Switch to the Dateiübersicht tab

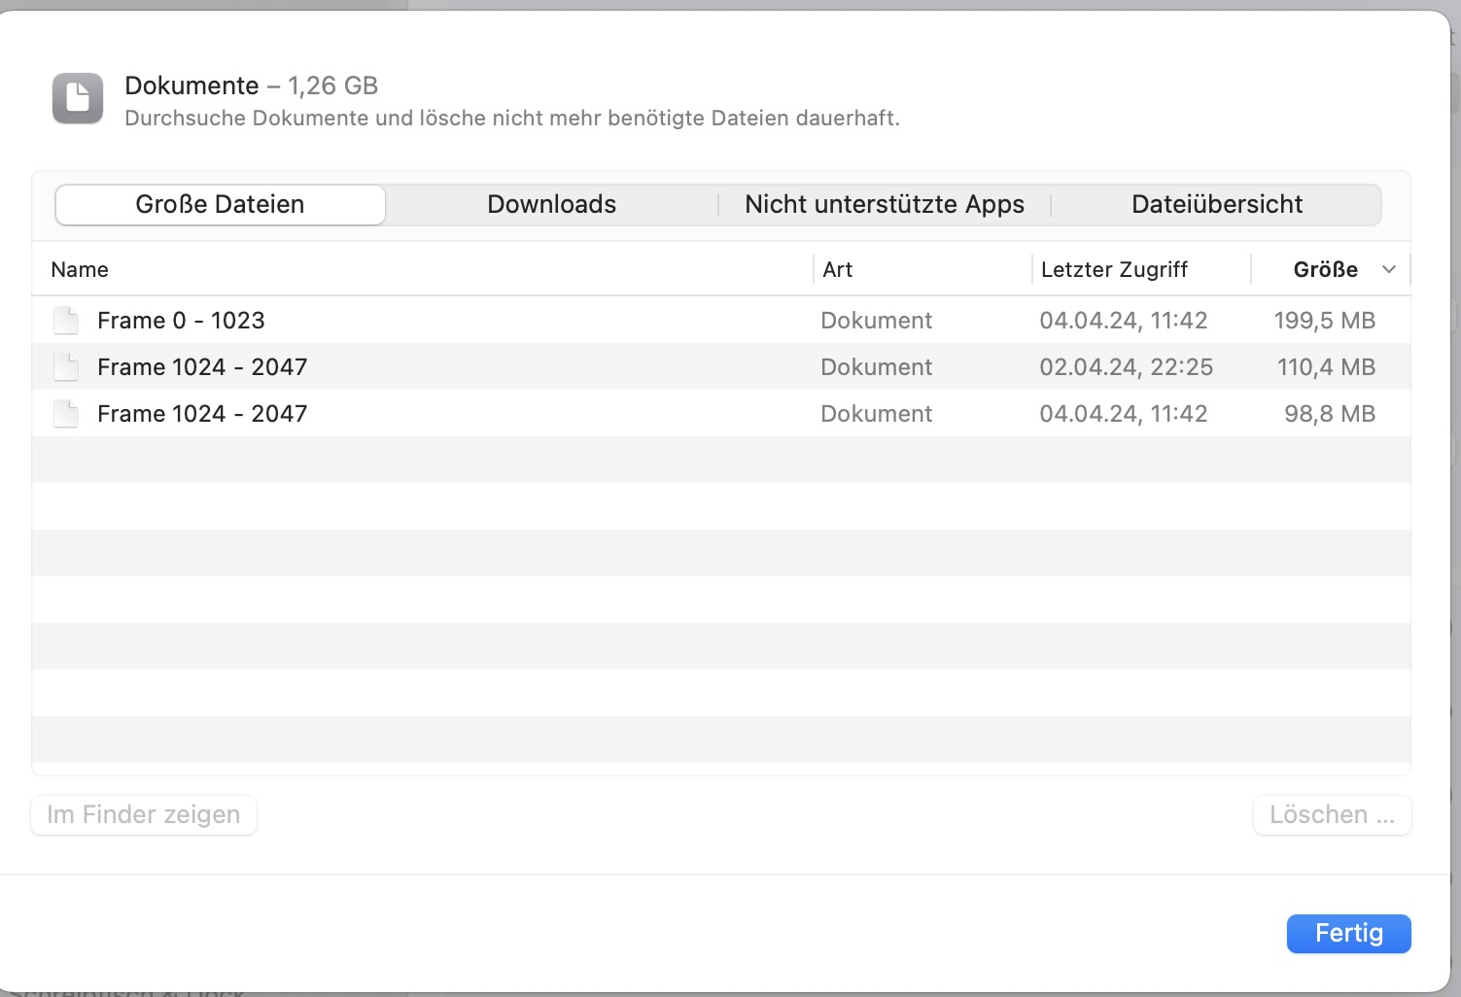pos(1217,205)
